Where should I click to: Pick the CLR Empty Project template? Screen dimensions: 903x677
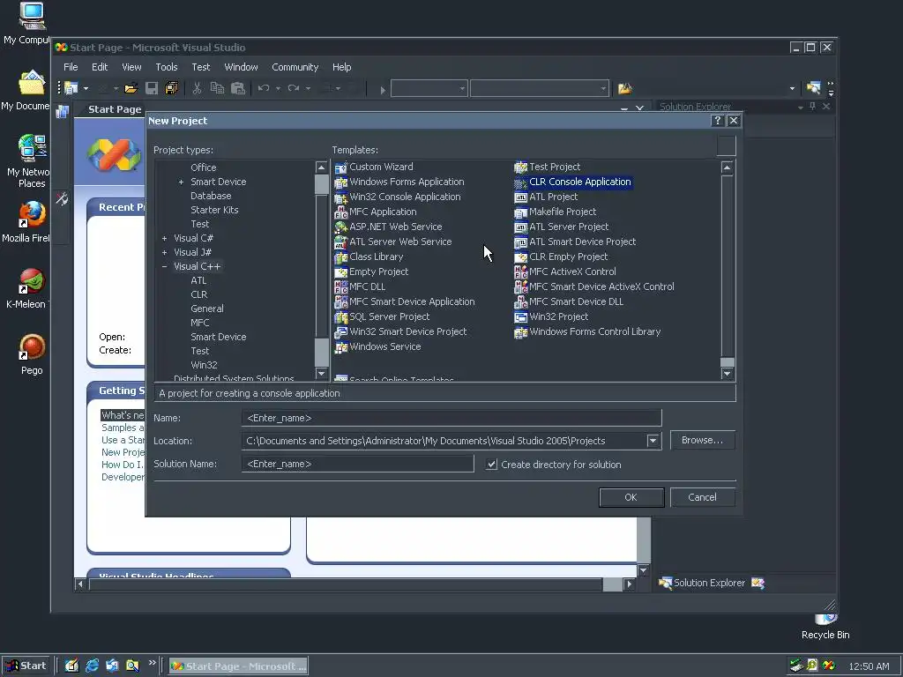point(561,257)
